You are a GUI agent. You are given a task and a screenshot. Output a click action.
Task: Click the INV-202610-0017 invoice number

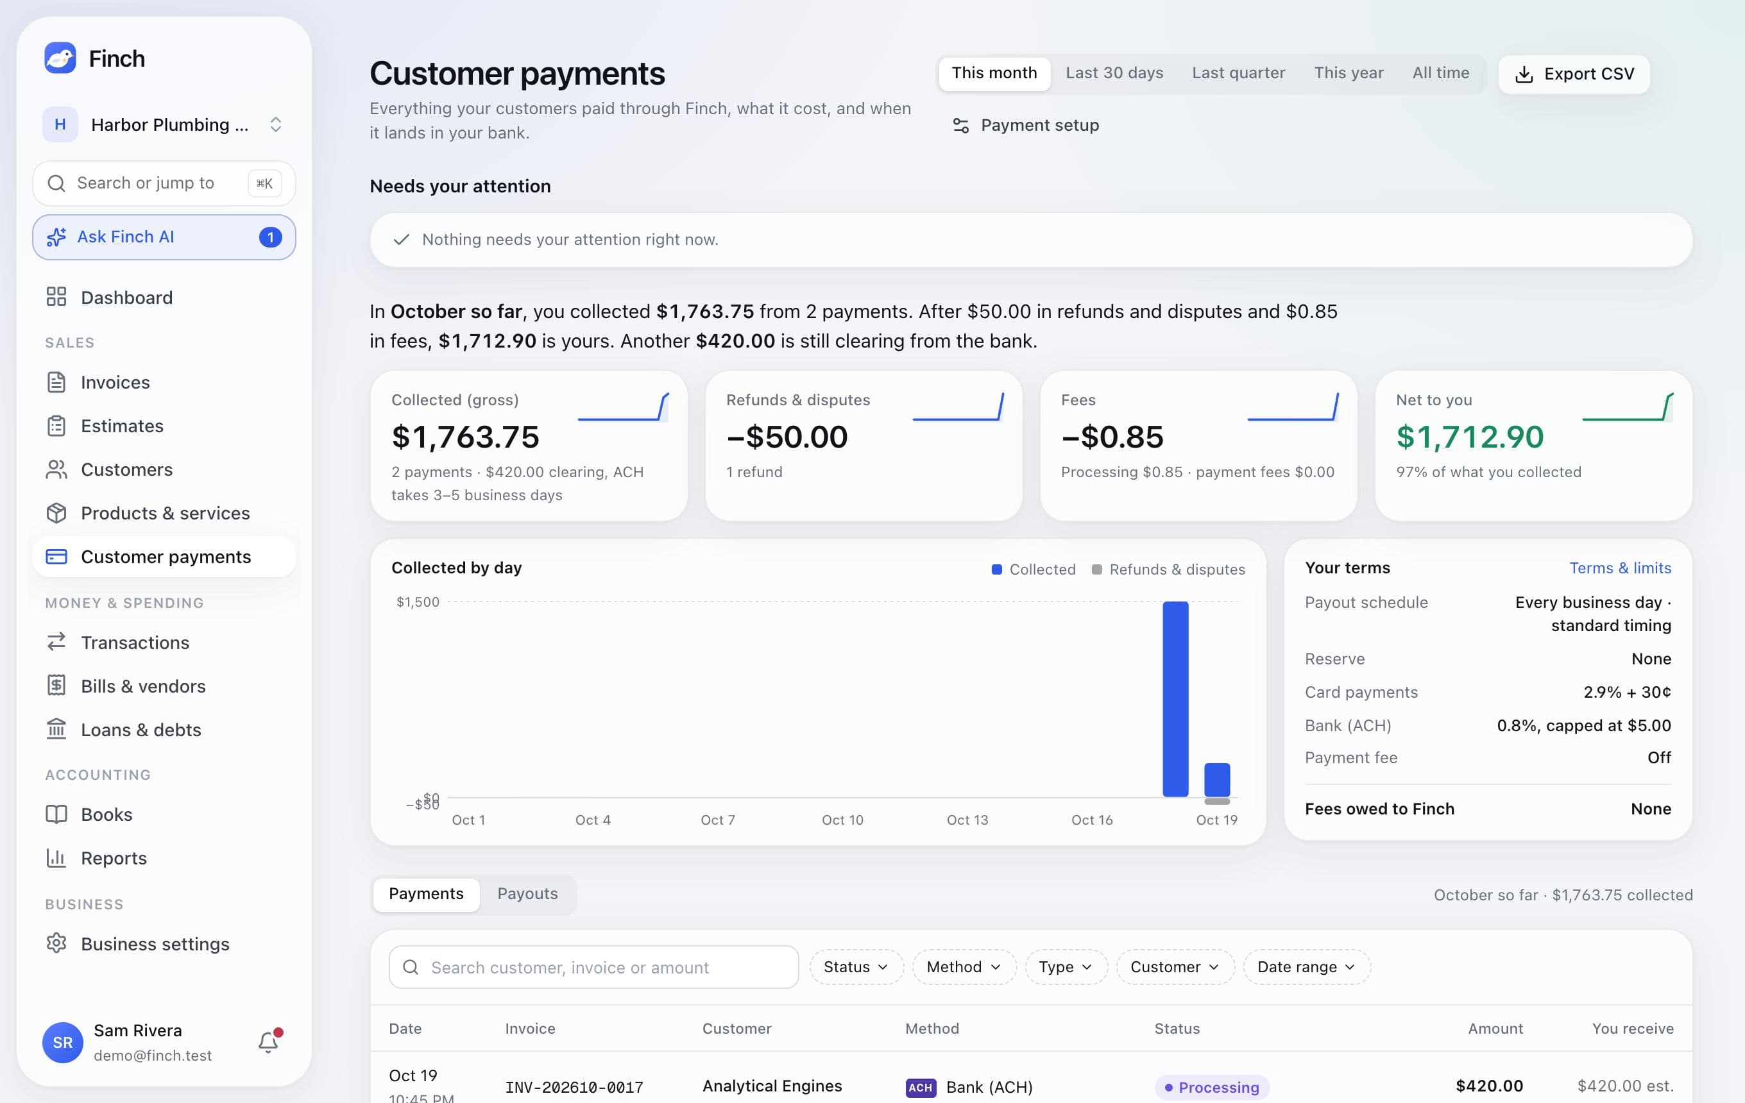(x=574, y=1087)
